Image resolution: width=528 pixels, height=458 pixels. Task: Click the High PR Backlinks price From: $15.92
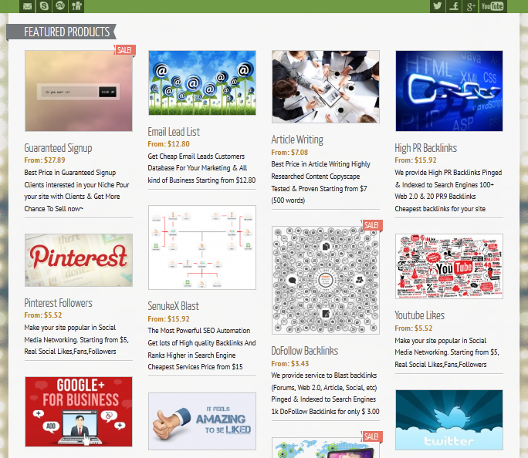415,160
